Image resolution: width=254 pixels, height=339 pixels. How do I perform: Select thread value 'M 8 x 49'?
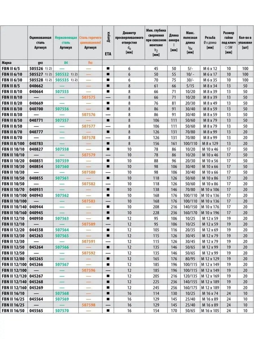pyautogui.click(x=210, y=103)
